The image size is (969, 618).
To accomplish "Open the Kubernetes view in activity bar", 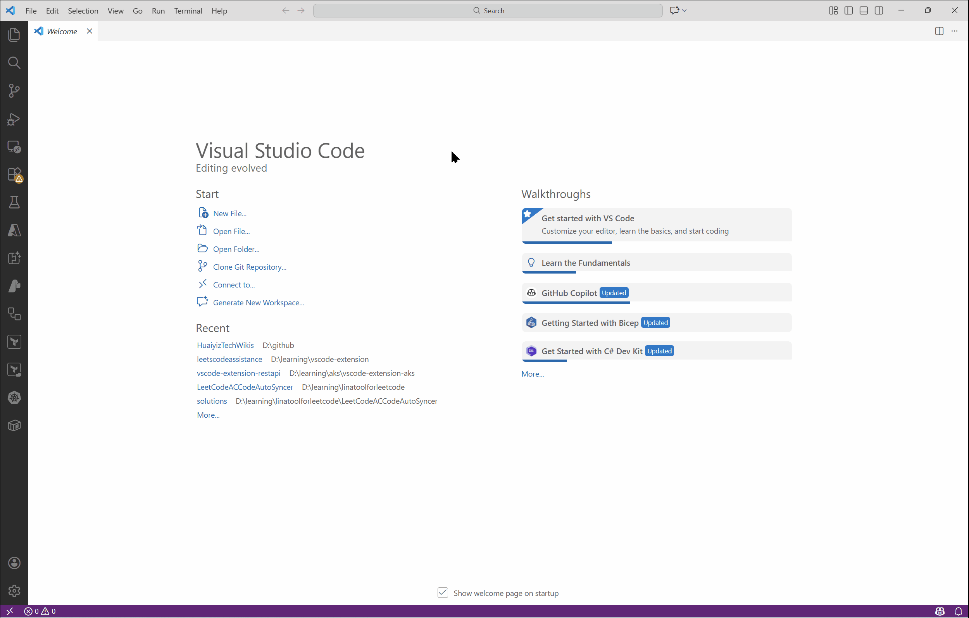I will [14, 398].
